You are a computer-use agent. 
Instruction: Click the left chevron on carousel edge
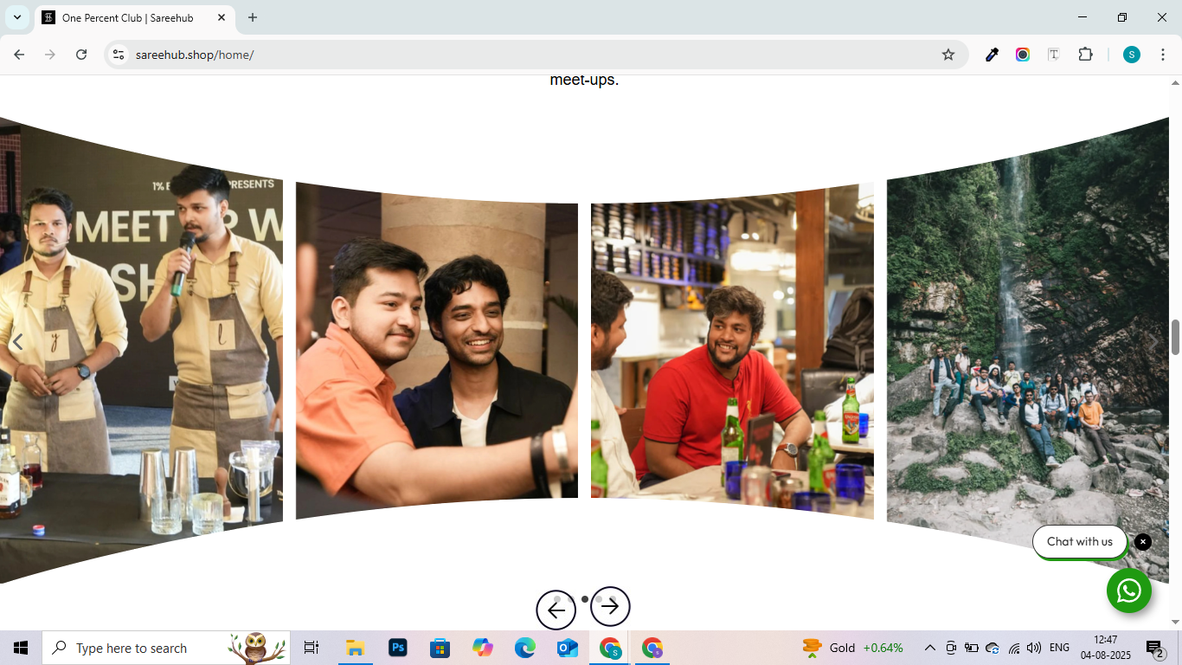coord(16,342)
